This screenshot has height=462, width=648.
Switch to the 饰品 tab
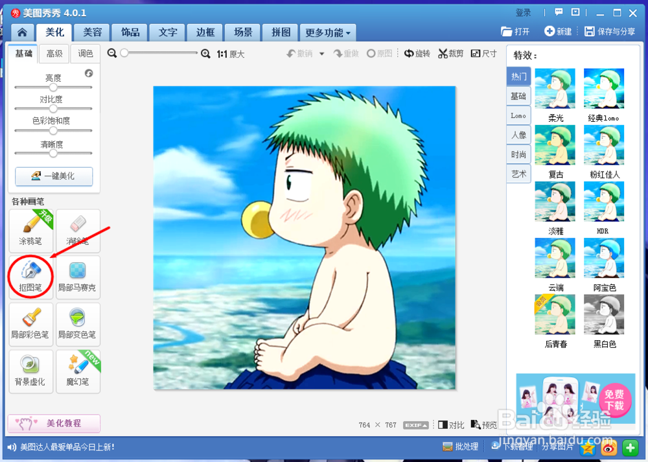130,32
